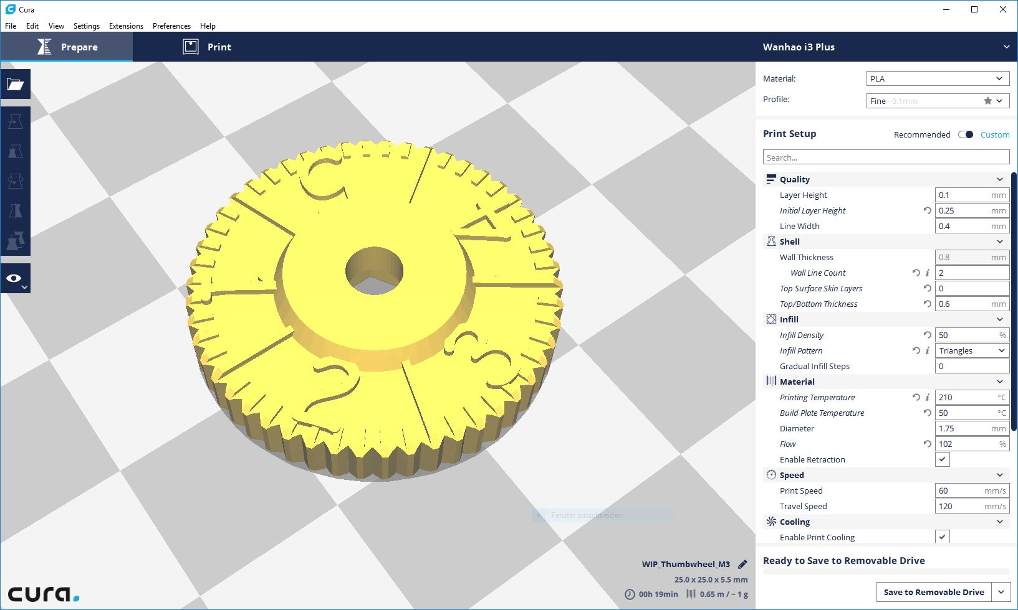This screenshot has height=610, width=1018.
Task: Collapse the Speed section chevron
Action: click(x=1000, y=475)
